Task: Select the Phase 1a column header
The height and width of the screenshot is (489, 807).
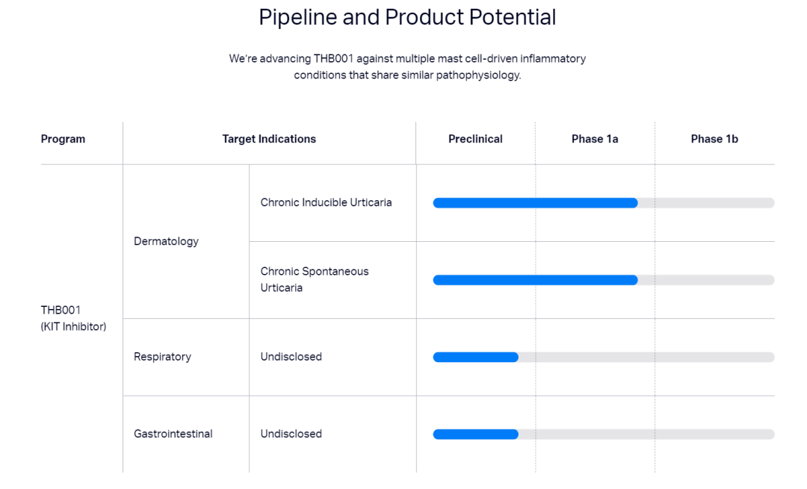Action: pyautogui.click(x=595, y=139)
